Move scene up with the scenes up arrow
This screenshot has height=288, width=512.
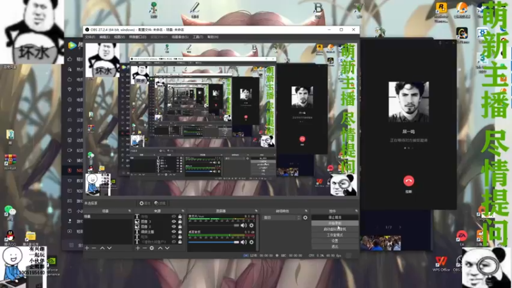tap(102, 248)
